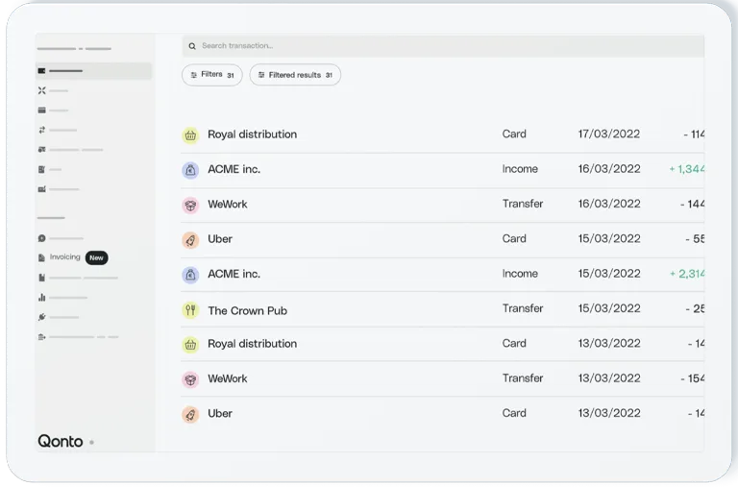Click the 13/03/2022 date in the Royal distribution row

(609, 343)
